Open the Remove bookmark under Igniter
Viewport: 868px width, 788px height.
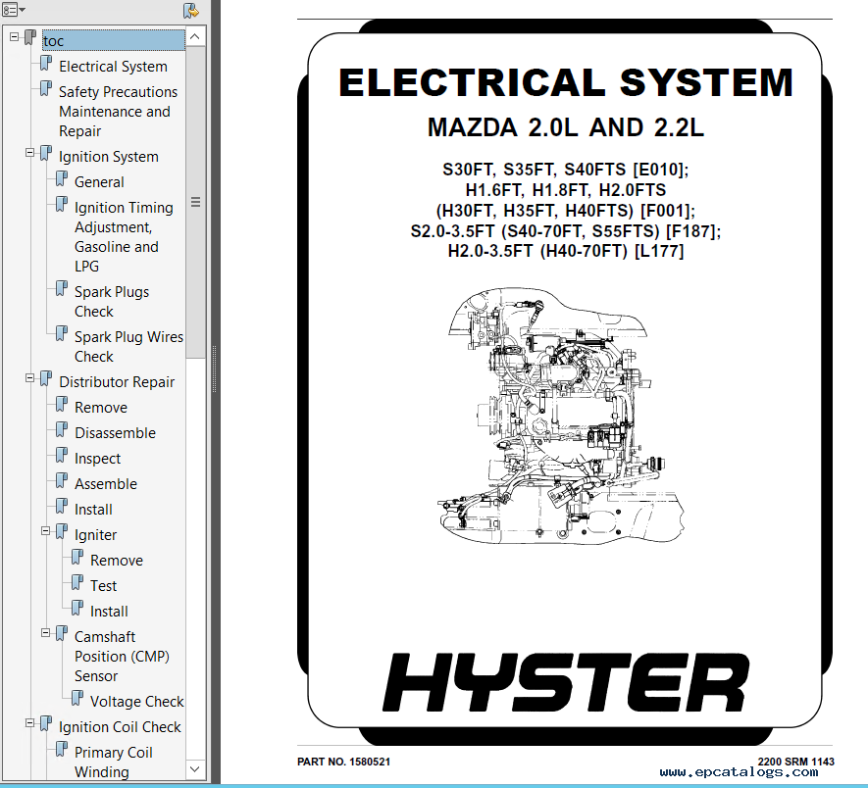coord(117,561)
